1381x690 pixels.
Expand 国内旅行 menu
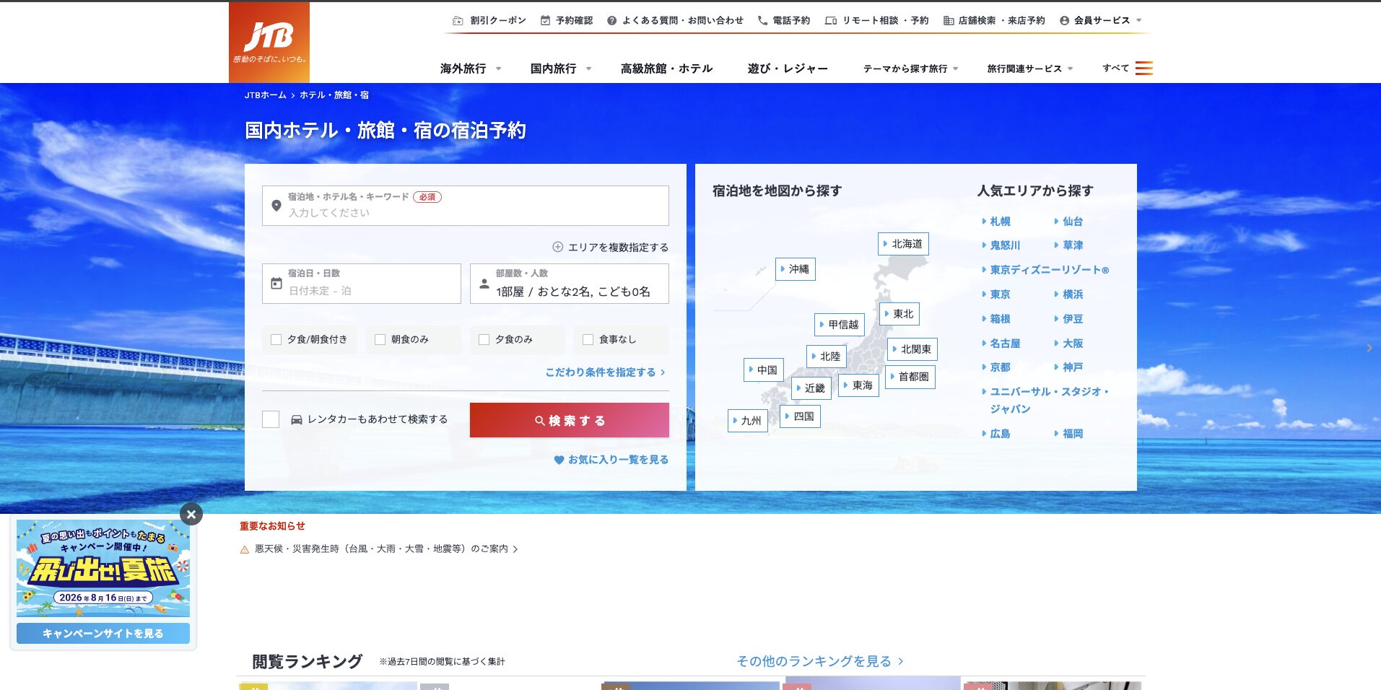click(561, 69)
